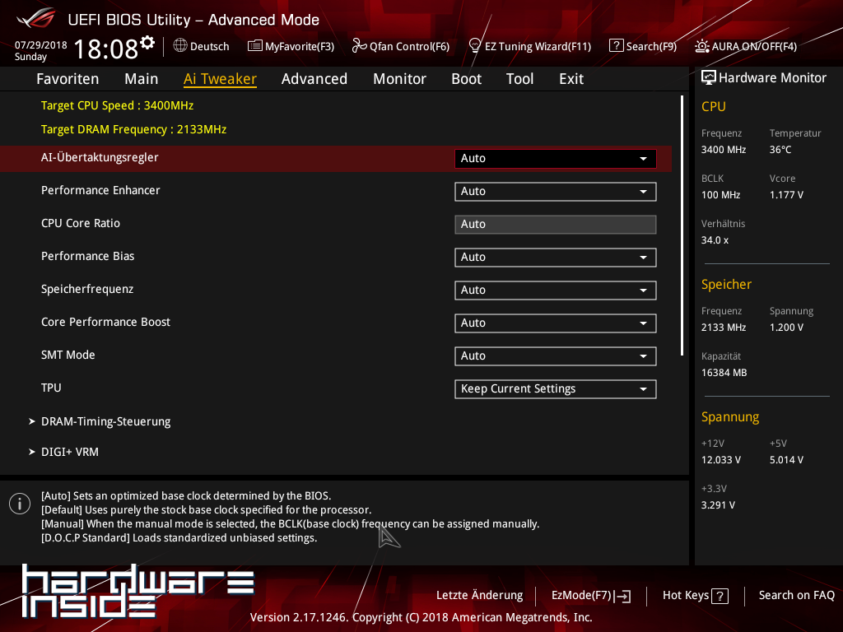The width and height of the screenshot is (843, 632).
Task: Click the info icon beside help text
Action: click(x=20, y=504)
